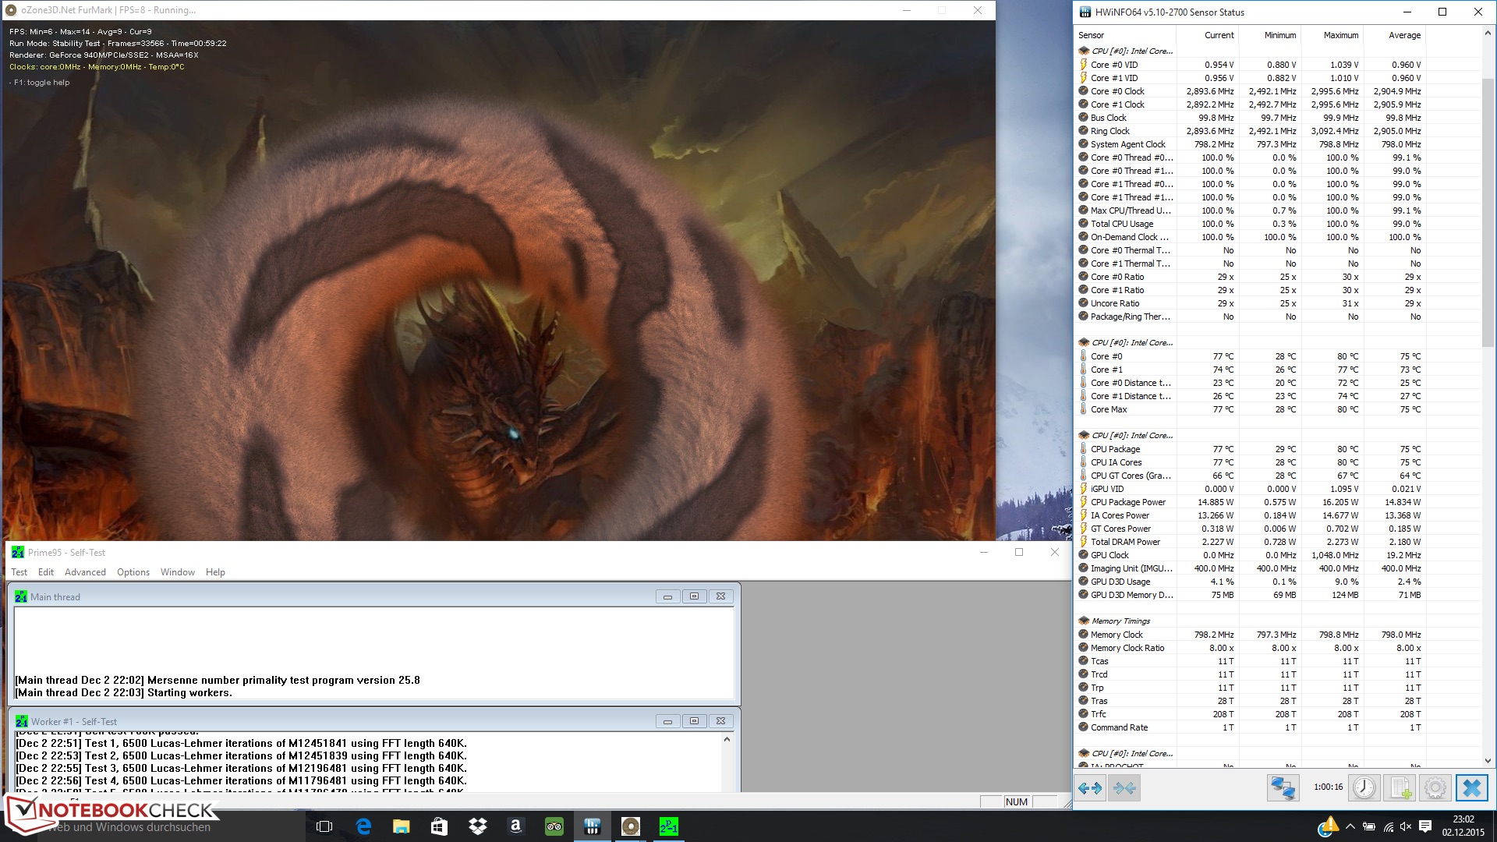1497x842 pixels.
Task: Click the HWiNFO vertical scrollbar thumb
Action: 1488,212
